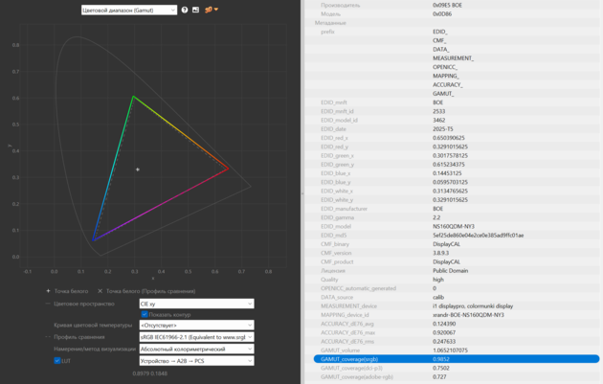Click the green vertex of gamut triangle
Viewport: 603px width, 384px height.
tap(133, 96)
